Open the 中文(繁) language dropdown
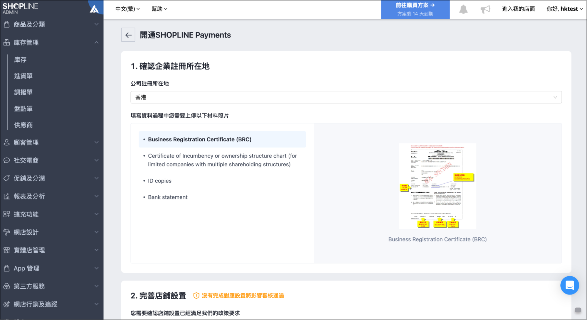Screen dimensions: 587x320 (127, 9)
